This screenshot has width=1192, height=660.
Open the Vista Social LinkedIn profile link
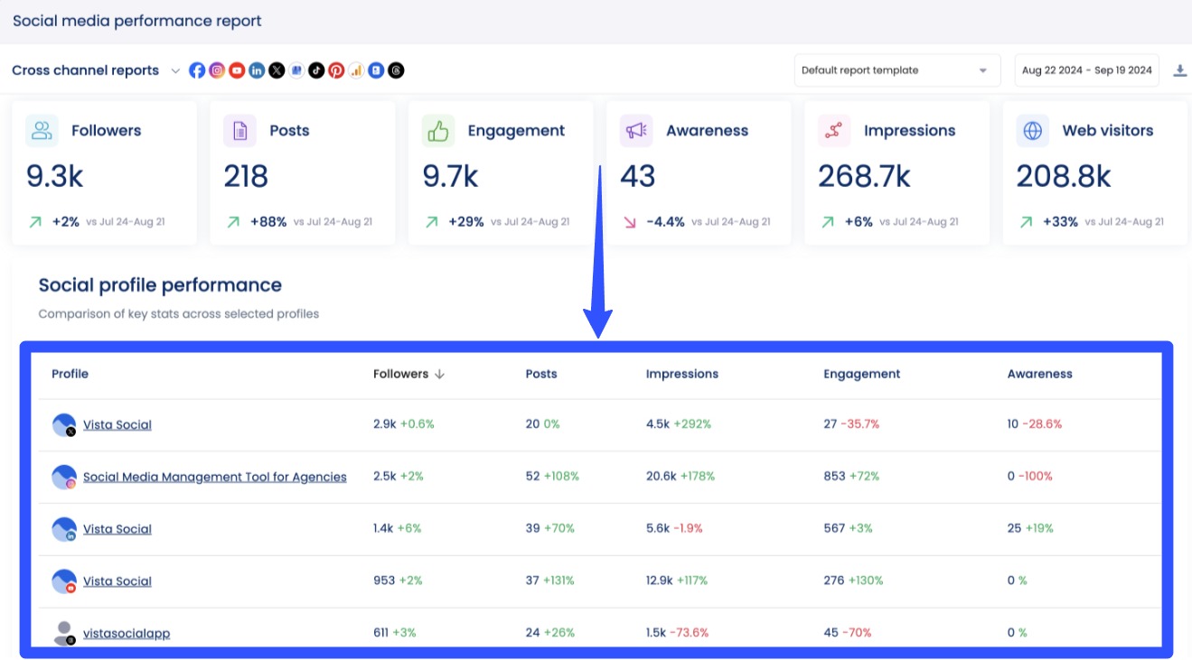click(117, 529)
